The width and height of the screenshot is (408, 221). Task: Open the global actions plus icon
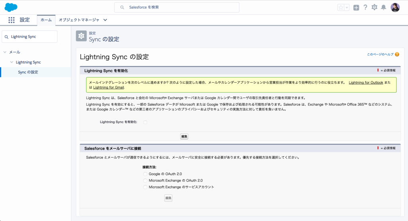356,8
